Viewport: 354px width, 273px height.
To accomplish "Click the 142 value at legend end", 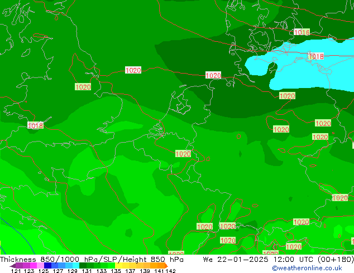I will click(171, 271).
